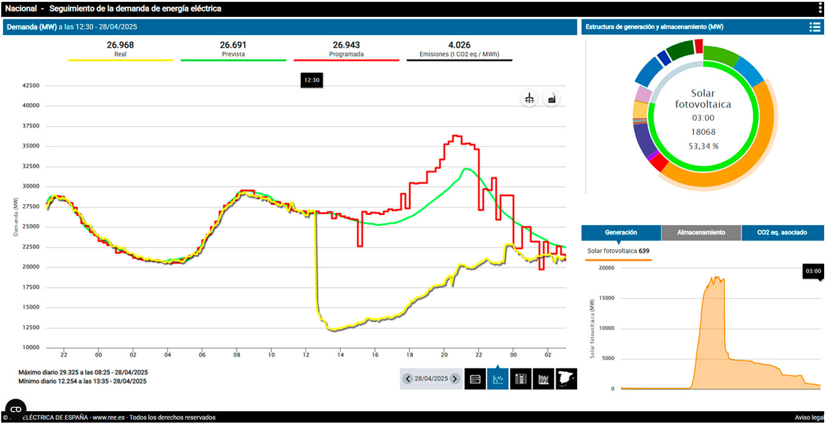This screenshot has height=425, width=826.
Task: Open the three-dot options menu
Action: pos(820,8)
